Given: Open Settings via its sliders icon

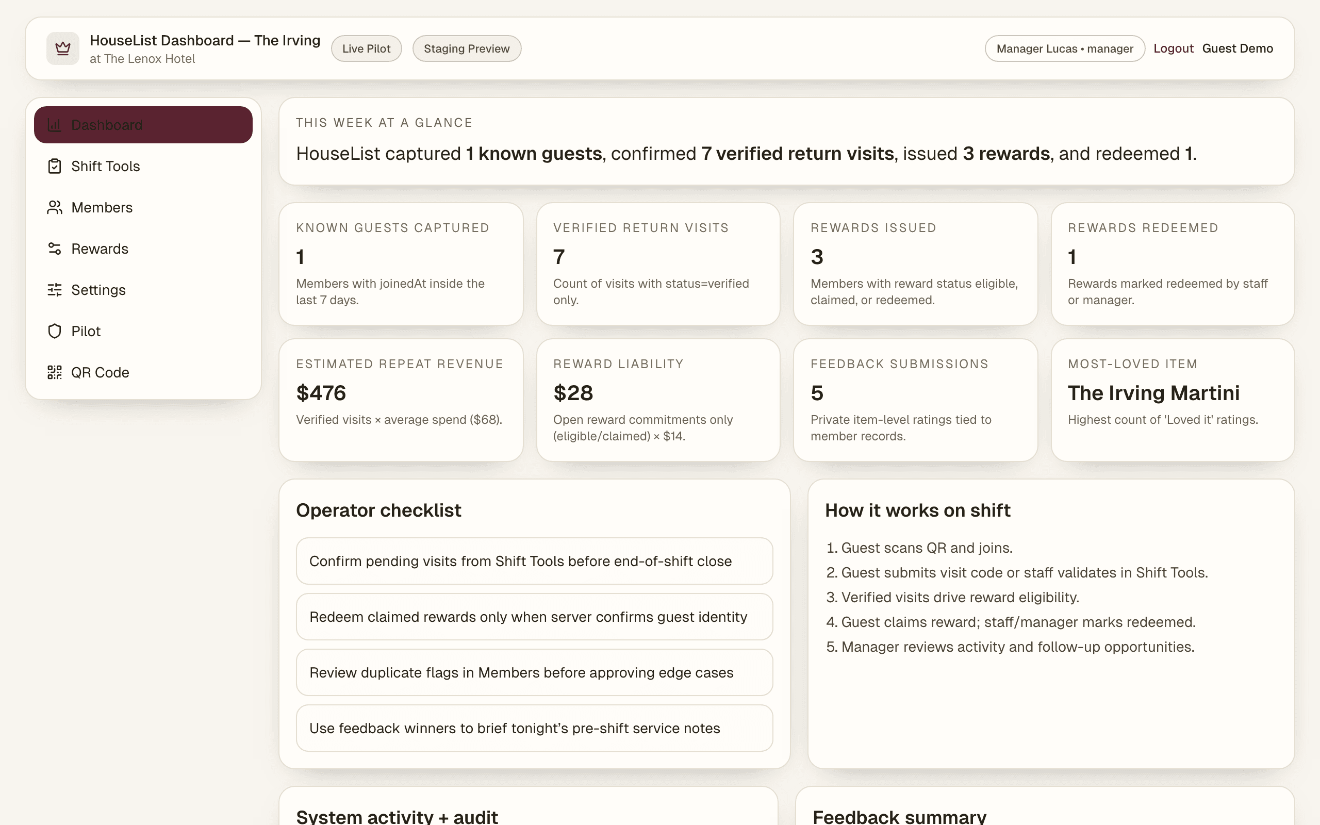Looking at the screenshot, I should 54,290.
